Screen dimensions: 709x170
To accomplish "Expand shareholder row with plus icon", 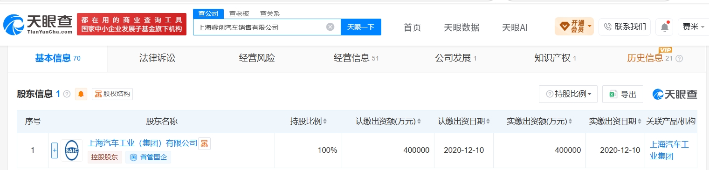I will [55, 150].
